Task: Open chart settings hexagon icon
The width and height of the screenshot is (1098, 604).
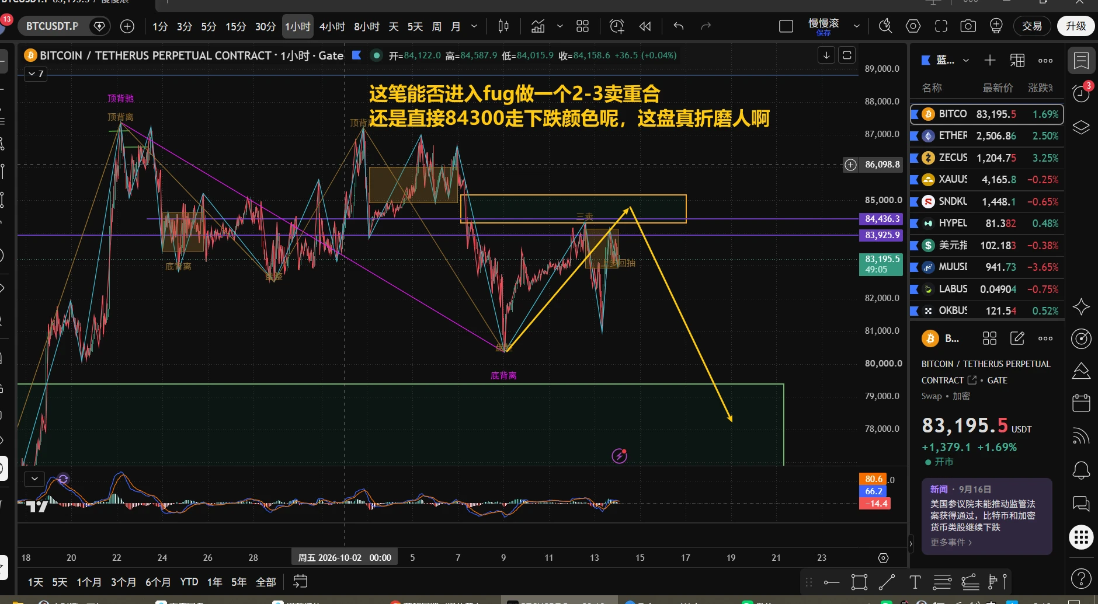Action: [913, 26]
